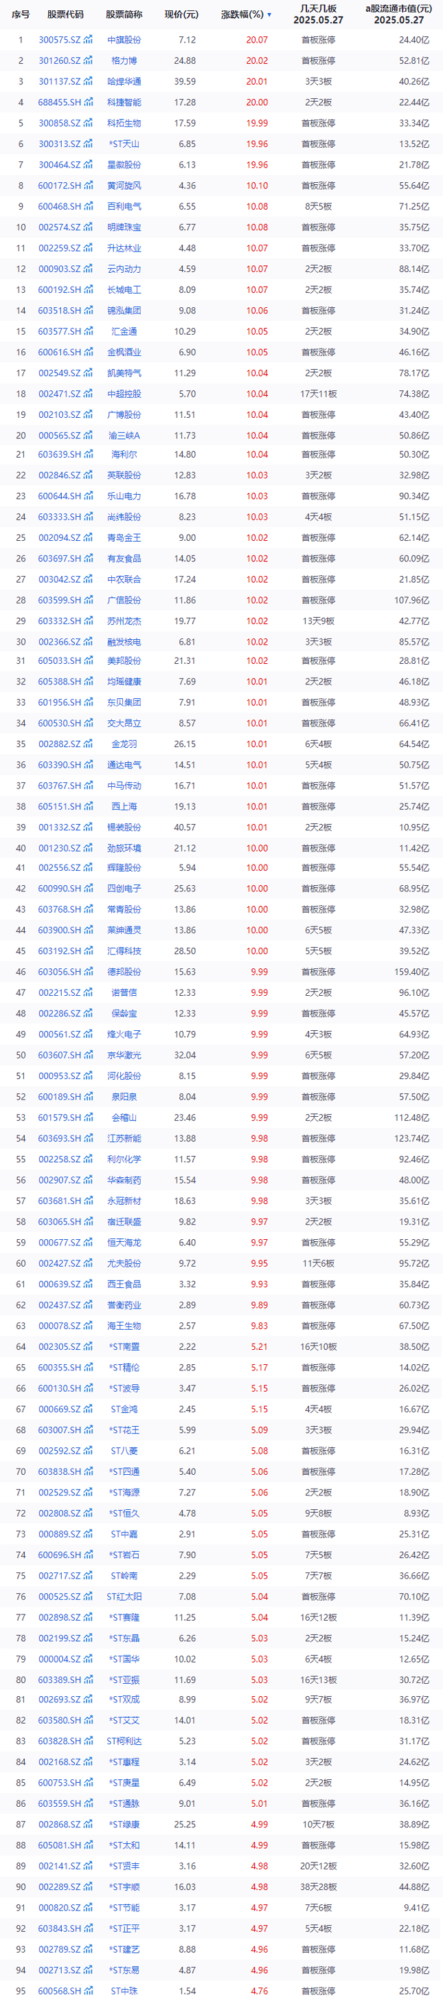Select the 38天28板 cell for *ST宇顺
The width and height of the screenshot is (443, 2002).
coord(318,1887)
